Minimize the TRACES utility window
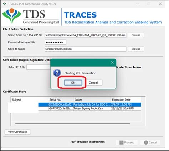 tap(138, 4)
